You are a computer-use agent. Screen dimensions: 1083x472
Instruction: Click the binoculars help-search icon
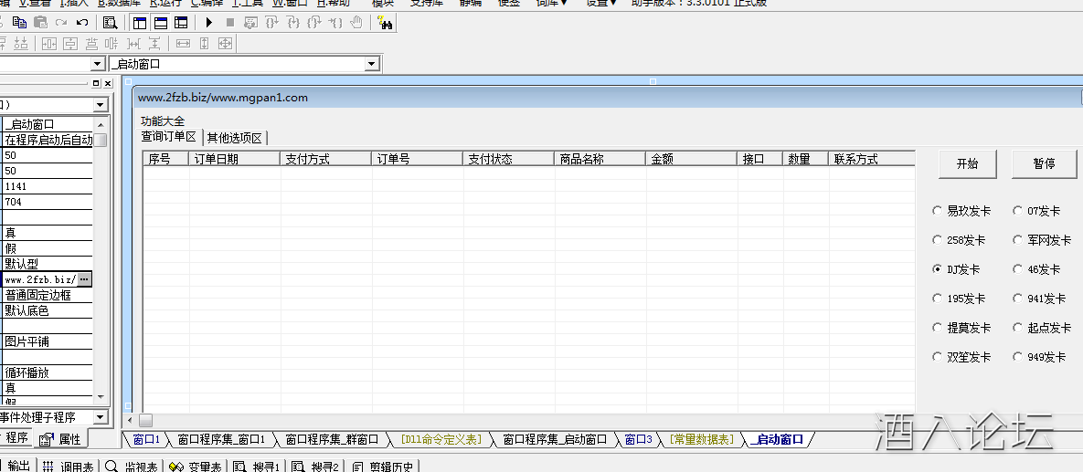385,23
